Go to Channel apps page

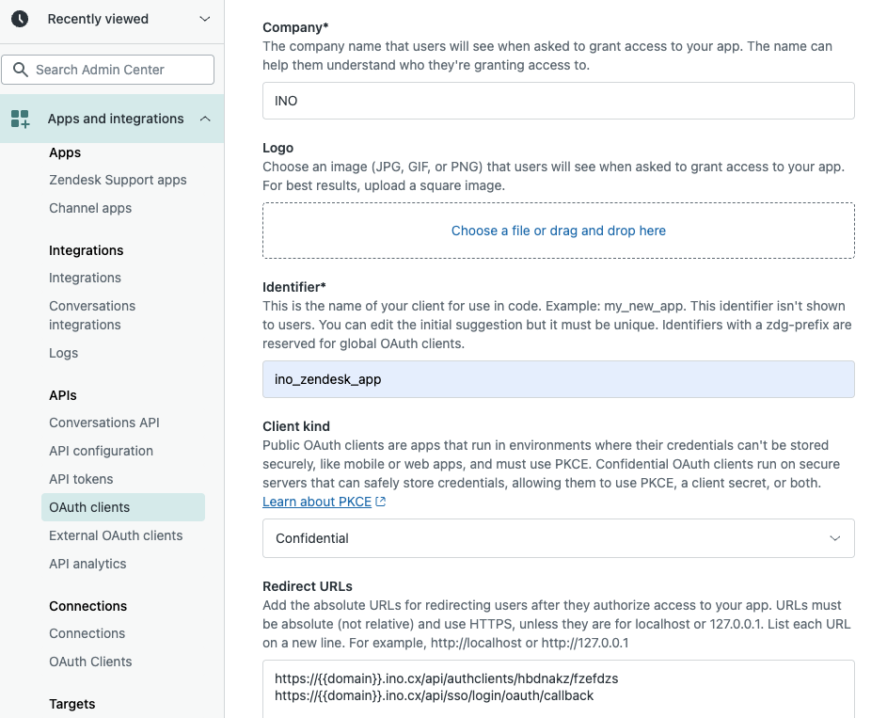pyautogui.click(x=90, y=208)
